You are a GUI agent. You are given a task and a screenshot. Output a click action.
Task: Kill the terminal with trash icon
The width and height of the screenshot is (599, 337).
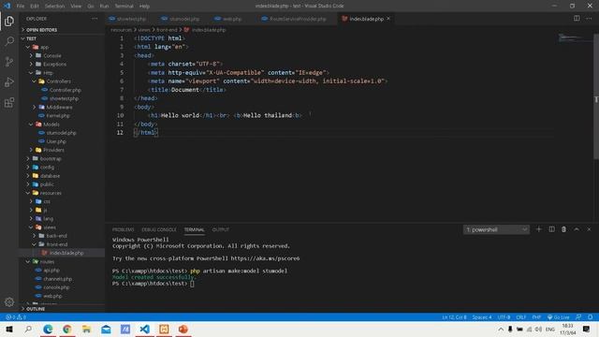[563, 229]
